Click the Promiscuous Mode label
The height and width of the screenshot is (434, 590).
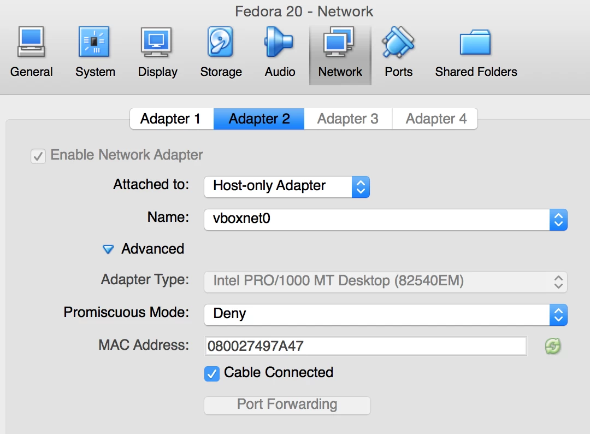tap(126, 312)
